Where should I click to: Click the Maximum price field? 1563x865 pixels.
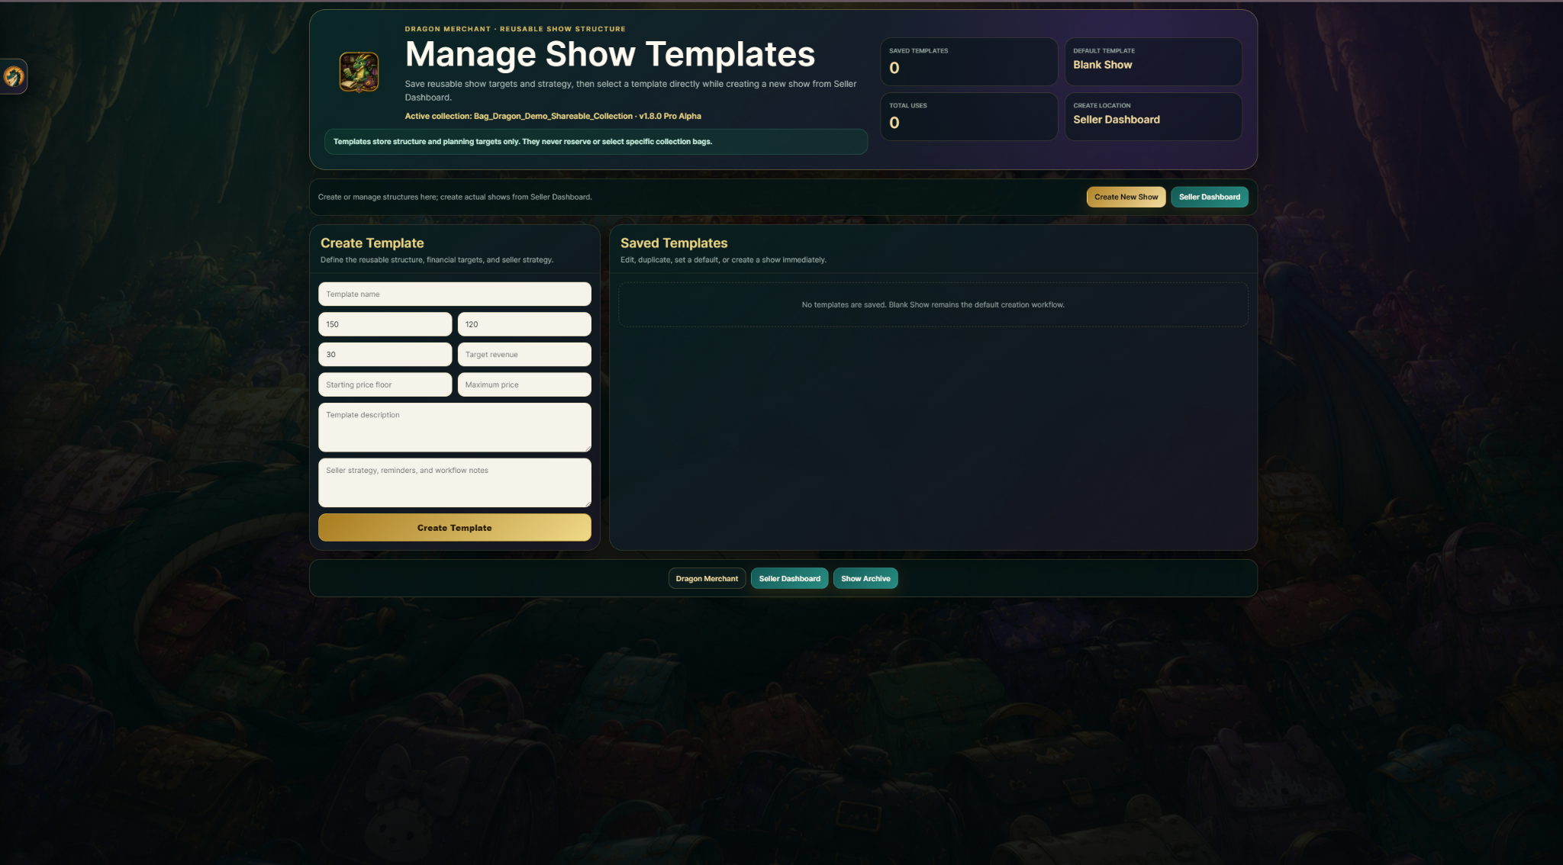524,385
